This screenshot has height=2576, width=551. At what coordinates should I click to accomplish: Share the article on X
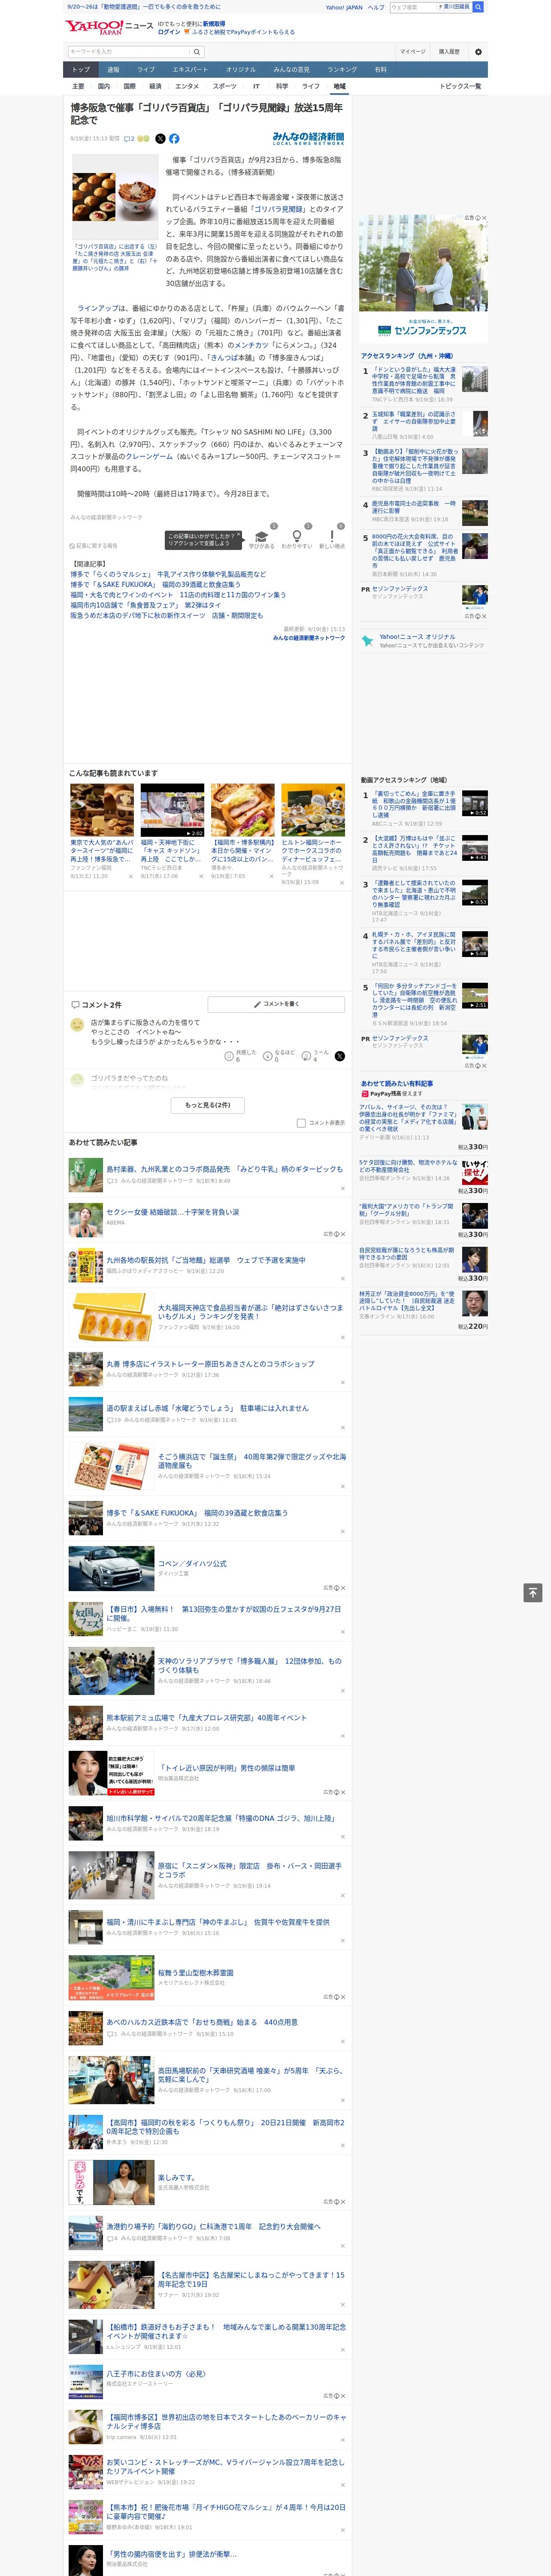click(160, 139)
